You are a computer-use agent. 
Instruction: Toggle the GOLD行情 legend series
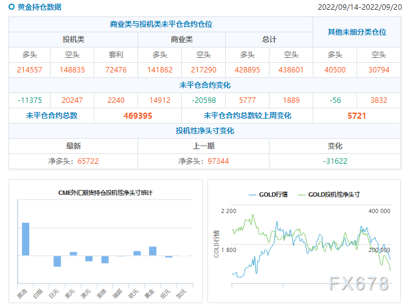coord(268,195)
